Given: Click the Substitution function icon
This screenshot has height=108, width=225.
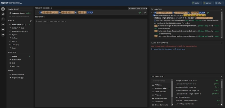Looking at the screenshot, I should (10, 60).
